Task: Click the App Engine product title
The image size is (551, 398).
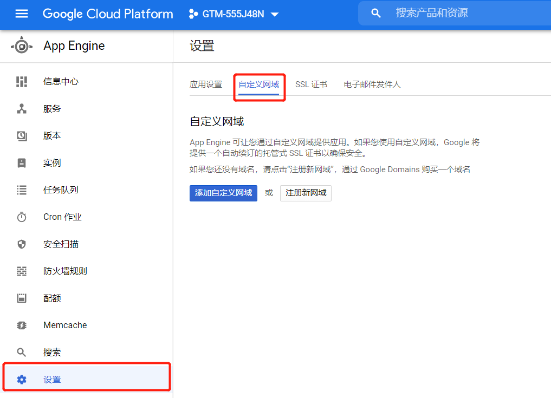Action: 74,45
